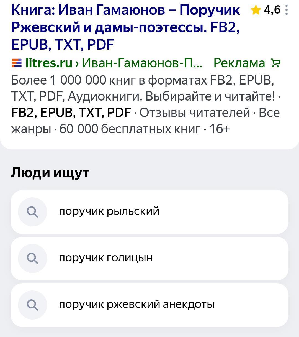299x337 pixels.
Task: Open the bold FB2, EPUB, TXT, PDF sitelink
Action: pos(71,113)
